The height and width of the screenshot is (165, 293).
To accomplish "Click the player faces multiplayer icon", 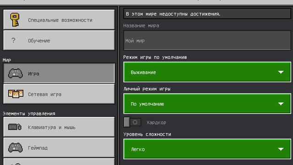I will (x=16, y=94).
